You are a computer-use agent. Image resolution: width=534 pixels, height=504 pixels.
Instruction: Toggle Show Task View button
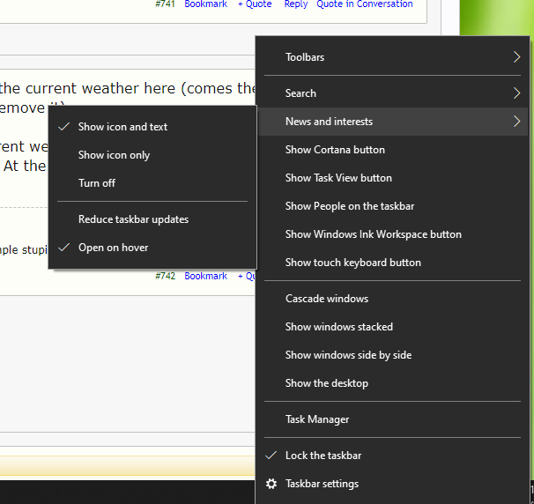point(338,178)
